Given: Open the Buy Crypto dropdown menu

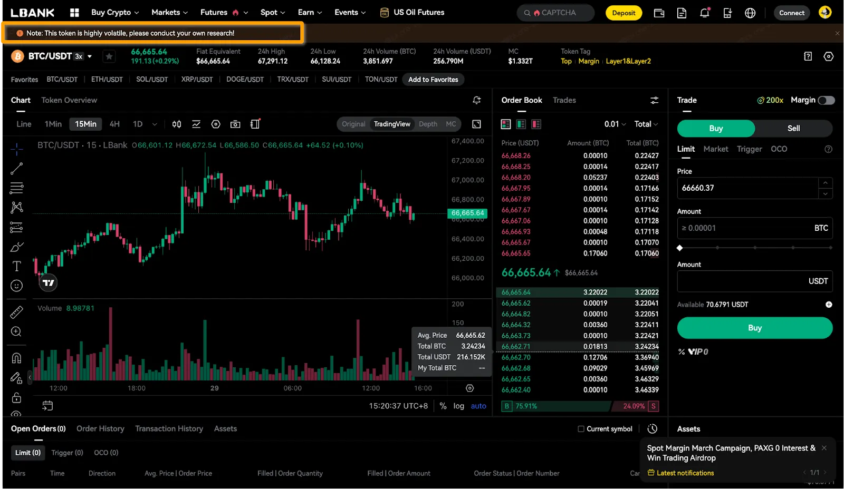Looking at the screenshot, I should click(114, 13).
